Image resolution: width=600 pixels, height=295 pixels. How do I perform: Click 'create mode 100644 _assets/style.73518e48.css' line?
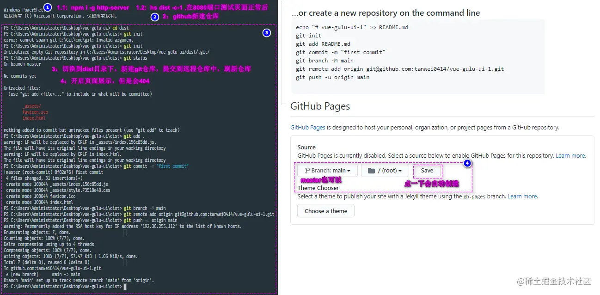(58, 191)
